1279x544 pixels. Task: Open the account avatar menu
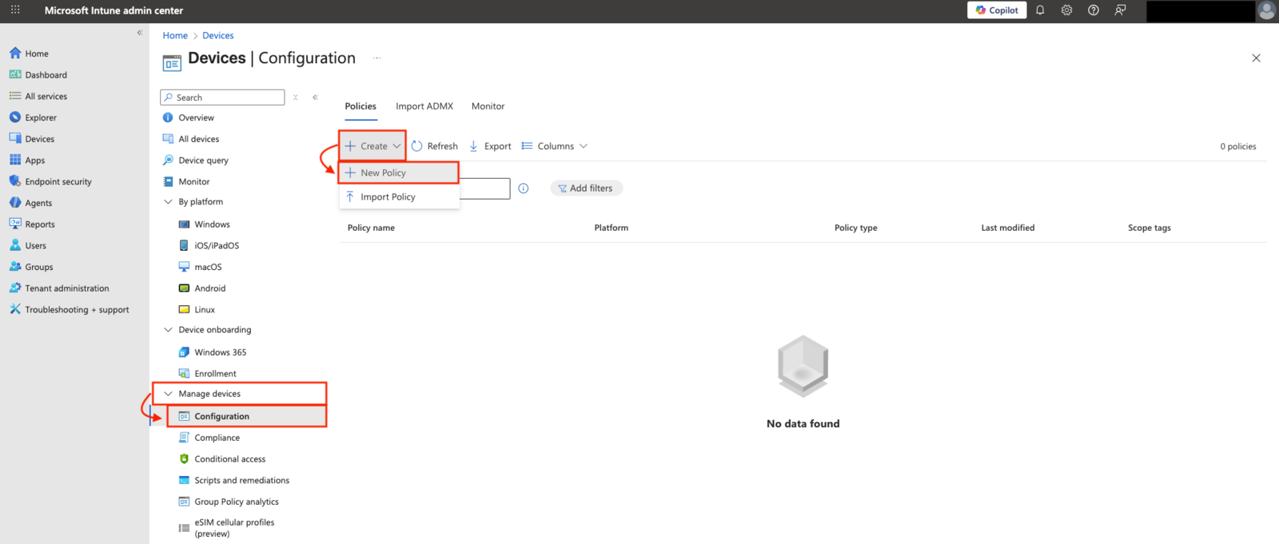[1266, 10]
